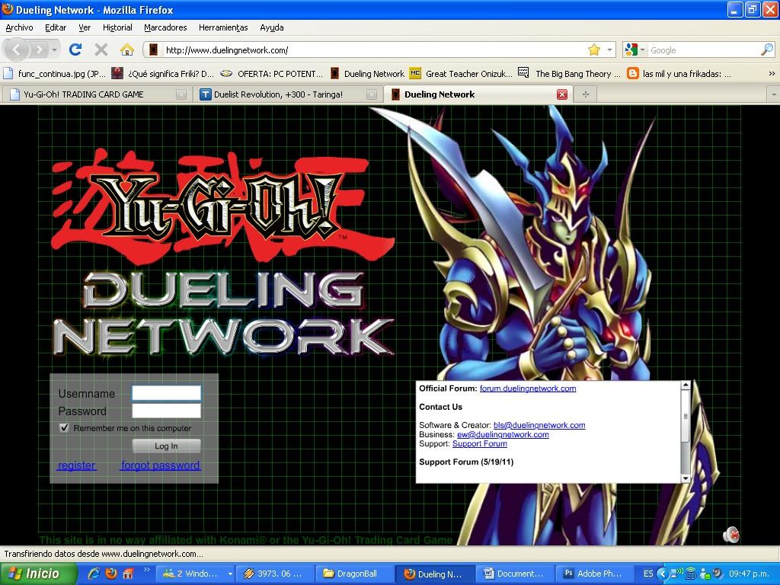Follow the forgot password link
The image size is (780, 585).
coord(160,465)
